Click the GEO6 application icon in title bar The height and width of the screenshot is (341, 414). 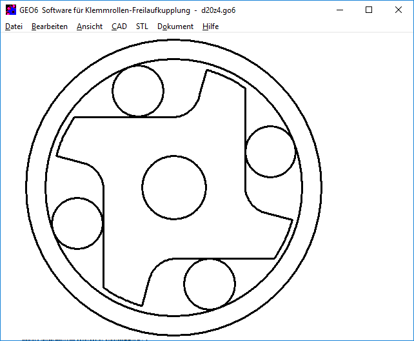[x=10, y=10]
